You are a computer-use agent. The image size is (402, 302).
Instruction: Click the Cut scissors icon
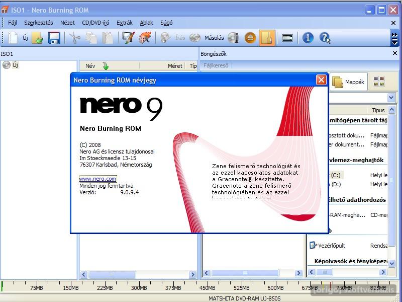coord(74,38)
